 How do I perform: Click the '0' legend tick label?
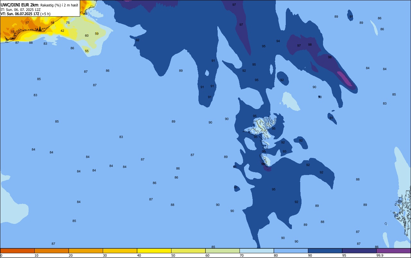coord(1,255)
